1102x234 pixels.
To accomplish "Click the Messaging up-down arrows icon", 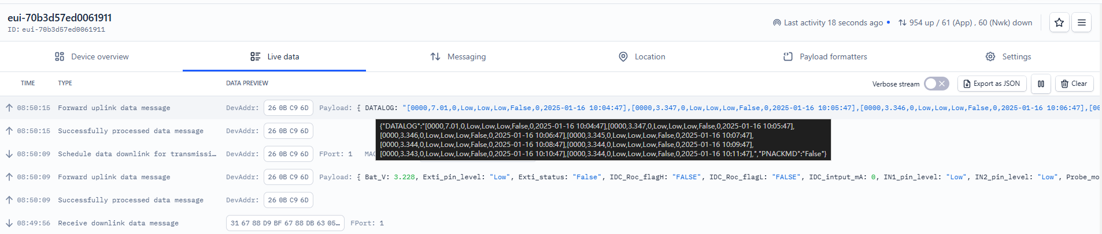I will click(x=435, y=56).
